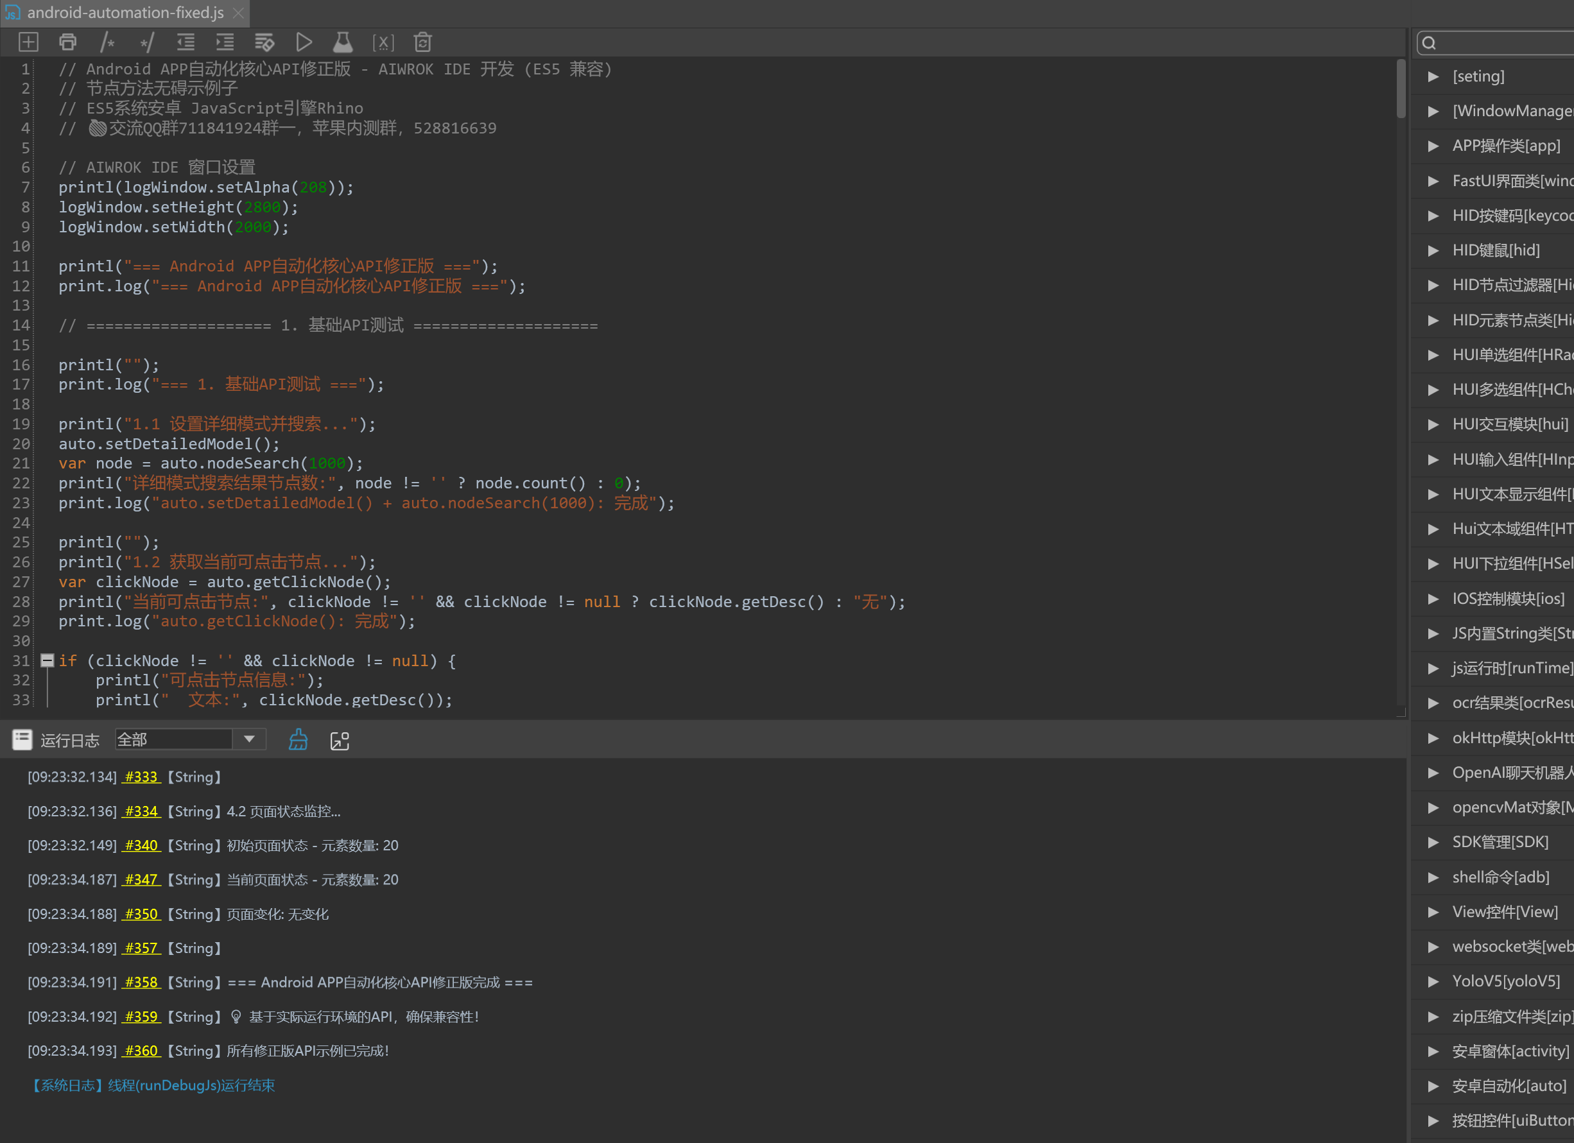Expand the APP操作类[app] tree item
Image resolution: width=1574 pixels, height=1143 pixels.
(x=1433, y=146)
